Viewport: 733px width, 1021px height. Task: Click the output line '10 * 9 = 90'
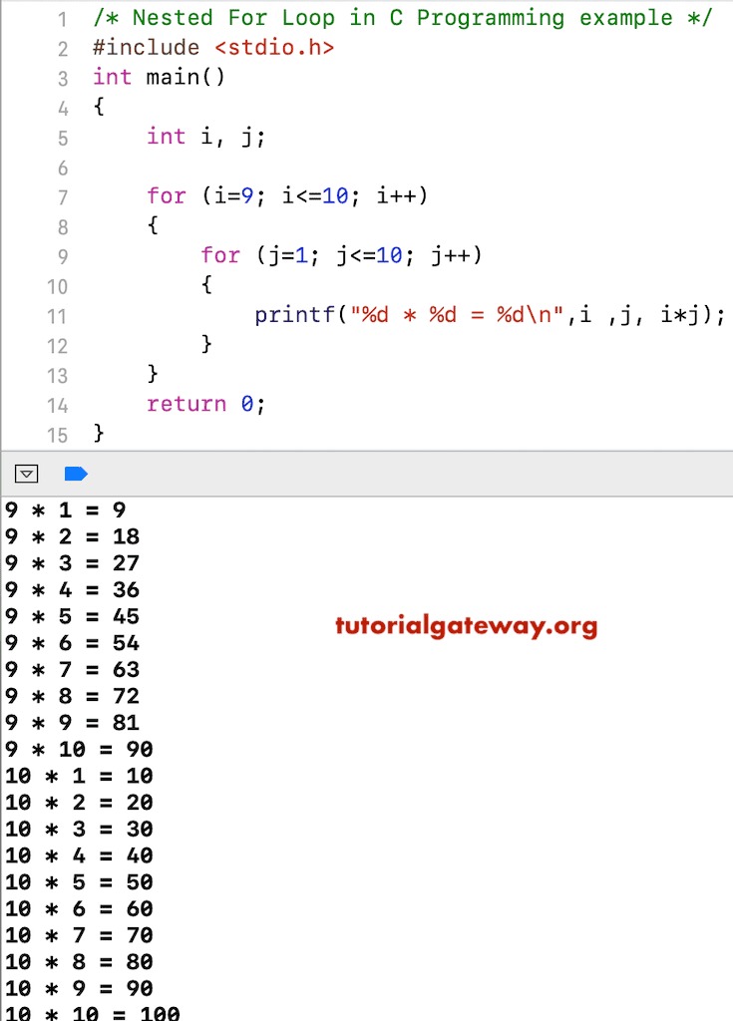click(x=79, y=988)
